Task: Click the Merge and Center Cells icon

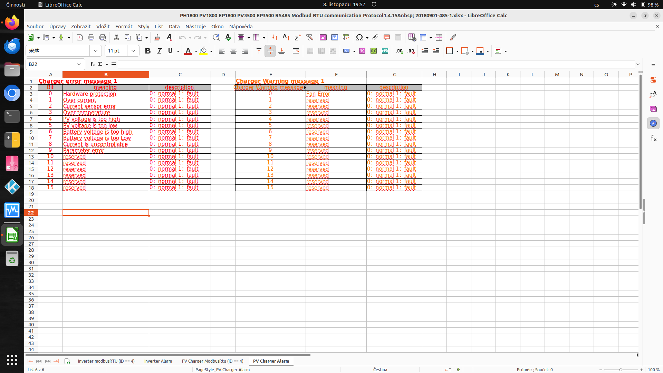Action: point(310,51)
